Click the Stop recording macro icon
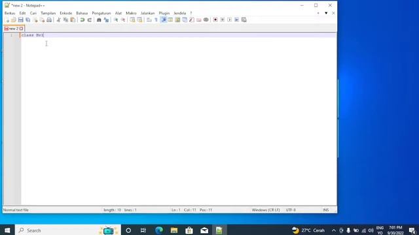The width and height of the screenshot is (419, 235). coord(223,20)
